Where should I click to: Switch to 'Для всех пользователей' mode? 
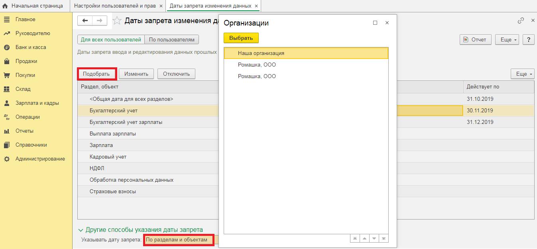(111, 39)
